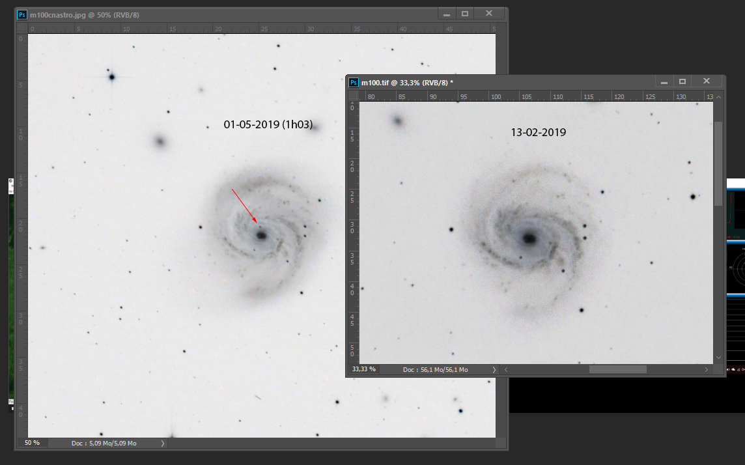The image size is (745, 465).
Task: Click the Photoshop icon of m100.tif window
Action: coord(354,83)
